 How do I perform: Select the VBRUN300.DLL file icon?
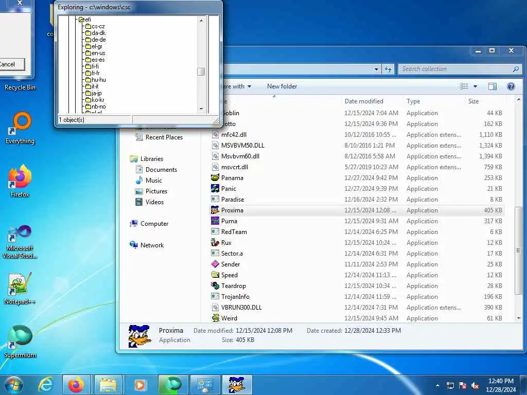(x=215, y=307)
